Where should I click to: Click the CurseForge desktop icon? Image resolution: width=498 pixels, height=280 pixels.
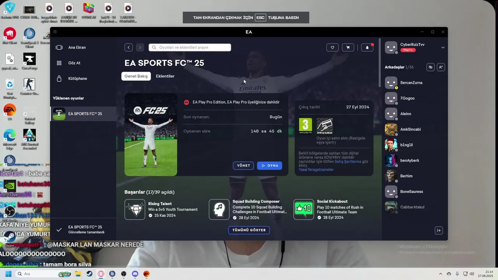[29, 61]
